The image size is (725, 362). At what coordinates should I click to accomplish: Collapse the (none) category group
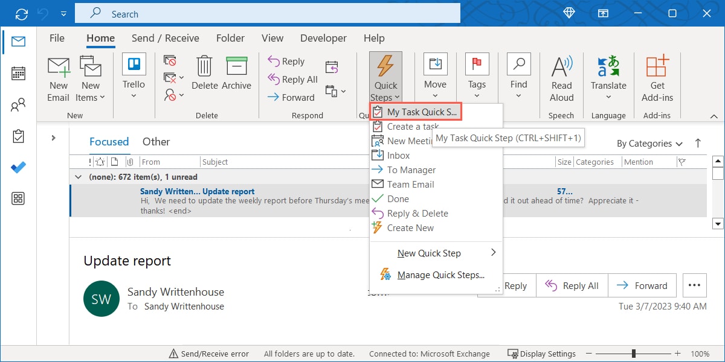[x=78, y=177]
